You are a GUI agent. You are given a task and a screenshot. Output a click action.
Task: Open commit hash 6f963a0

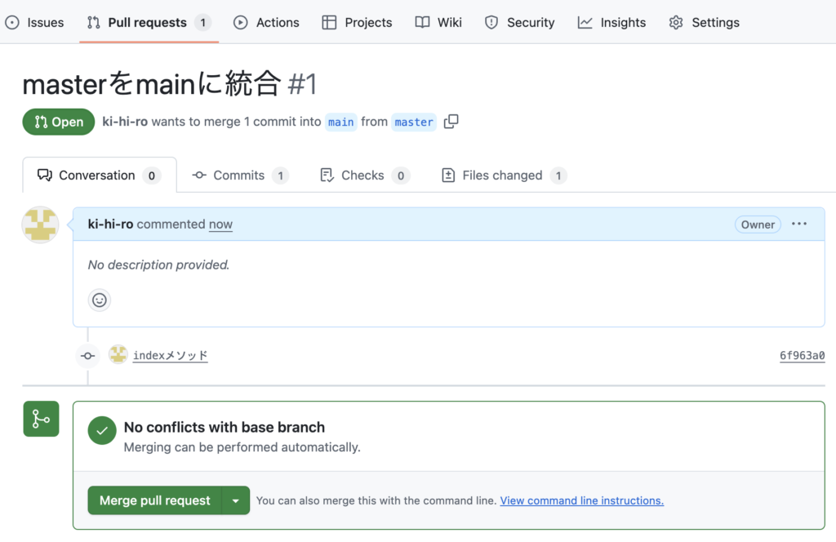[x=802, y=355]
